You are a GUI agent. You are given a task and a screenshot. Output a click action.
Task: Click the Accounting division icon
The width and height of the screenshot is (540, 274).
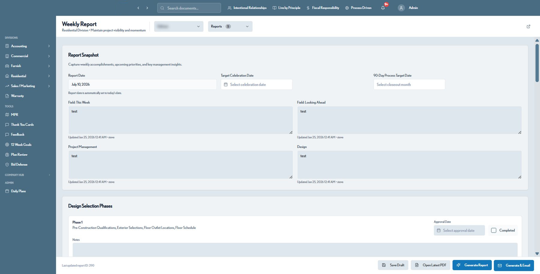pos(7,46)
